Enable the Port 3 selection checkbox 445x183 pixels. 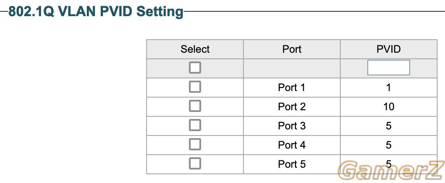point(195,125)
